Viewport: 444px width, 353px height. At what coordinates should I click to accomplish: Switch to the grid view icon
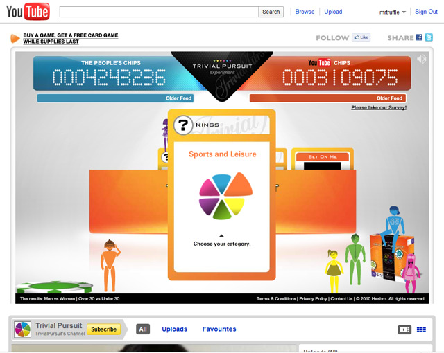tap(421, 329)
